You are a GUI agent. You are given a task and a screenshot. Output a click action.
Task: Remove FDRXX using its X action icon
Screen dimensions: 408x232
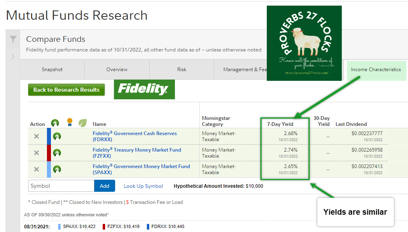pos(37,136)
